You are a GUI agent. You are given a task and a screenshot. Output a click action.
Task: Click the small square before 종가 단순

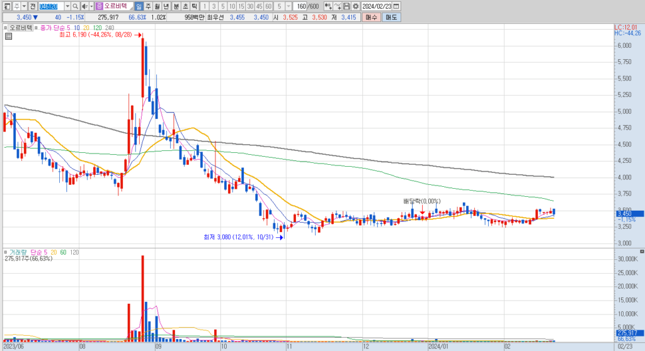36,28
